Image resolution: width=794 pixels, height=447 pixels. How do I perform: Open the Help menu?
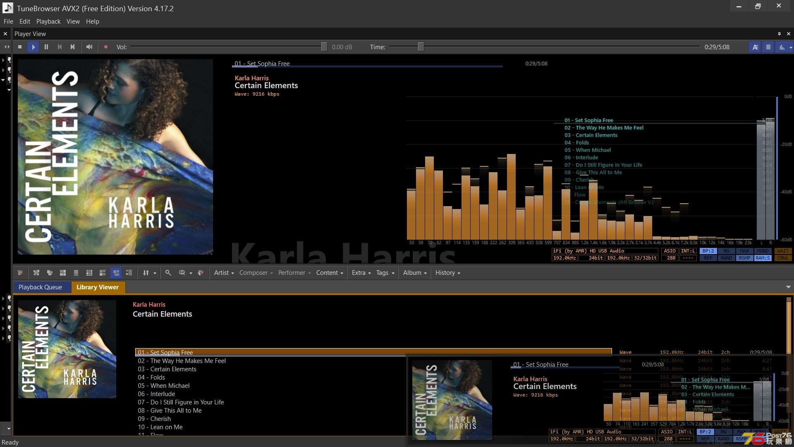(93, 22)
